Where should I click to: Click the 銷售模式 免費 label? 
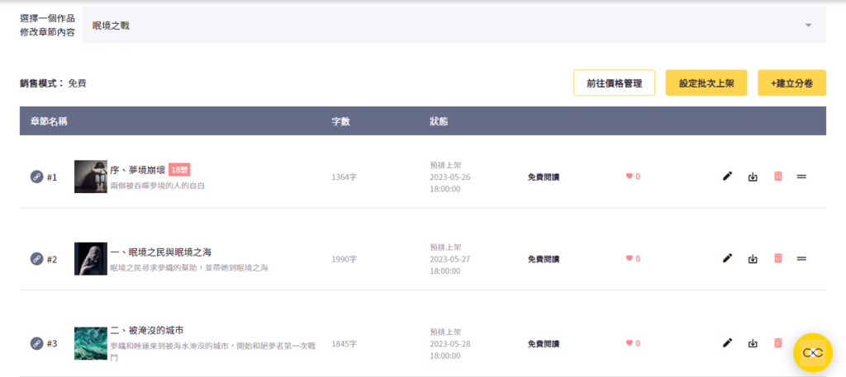pos(54,83)
